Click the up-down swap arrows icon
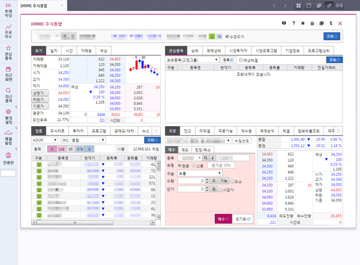The image size is (360, 265). pyautogui.click(x=331, y=23)
